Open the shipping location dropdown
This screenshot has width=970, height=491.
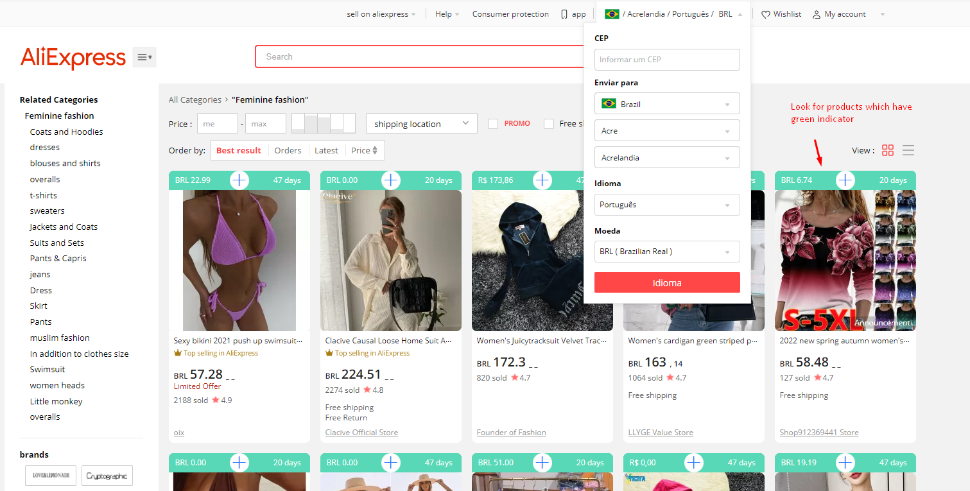pyautogui.click(x=422, y=124)
